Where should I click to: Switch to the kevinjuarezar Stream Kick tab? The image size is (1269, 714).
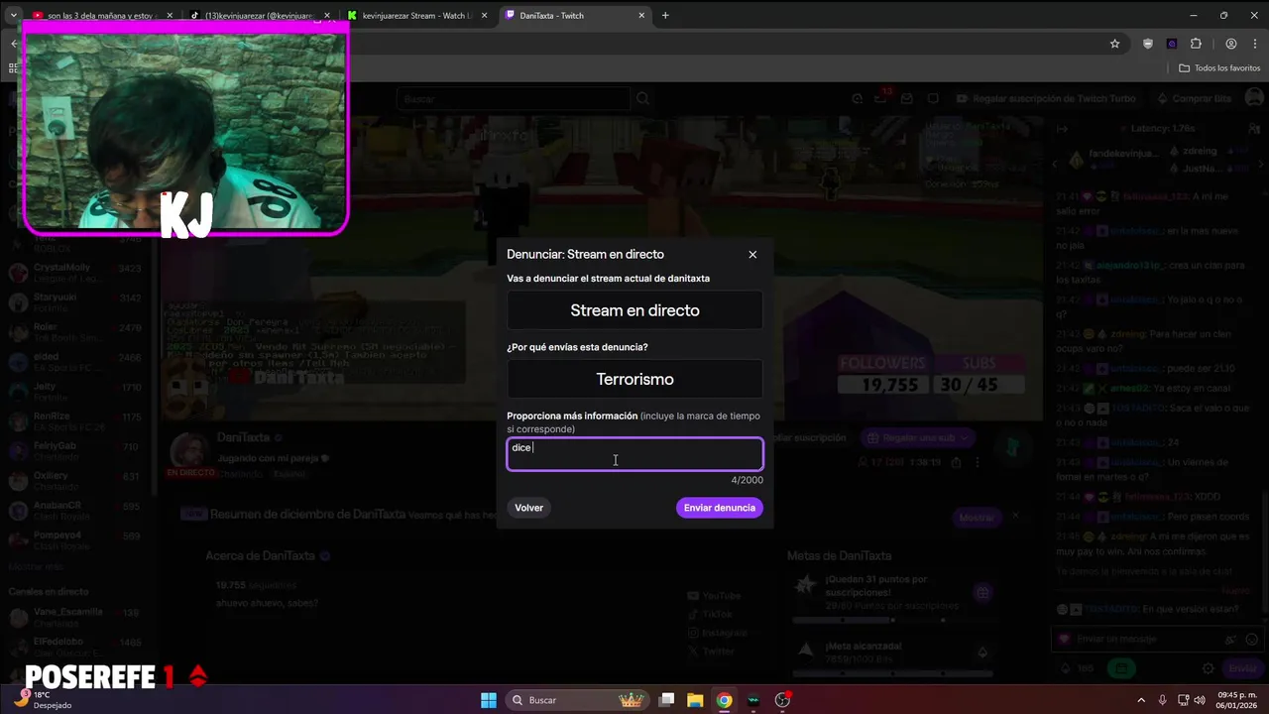pyautogui.click(x=416, y=15)
